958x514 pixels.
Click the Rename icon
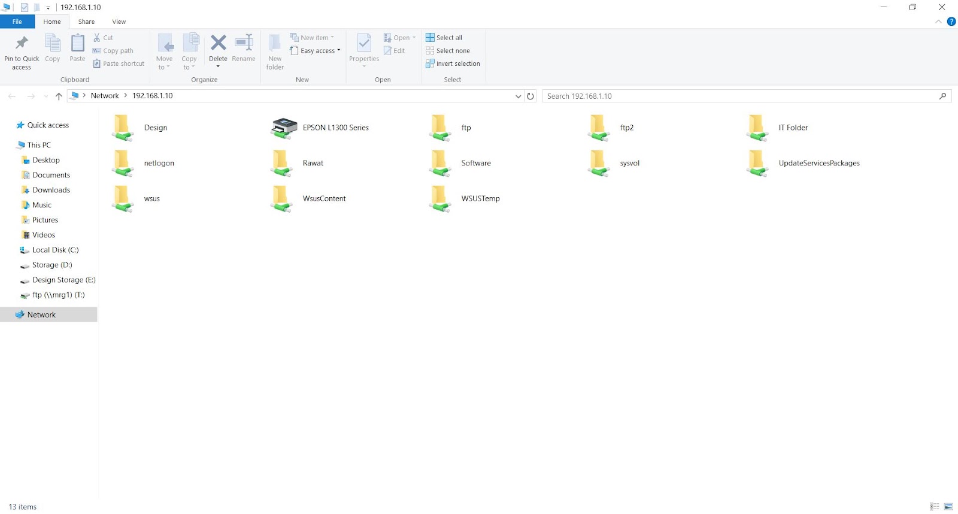[244, 43]
